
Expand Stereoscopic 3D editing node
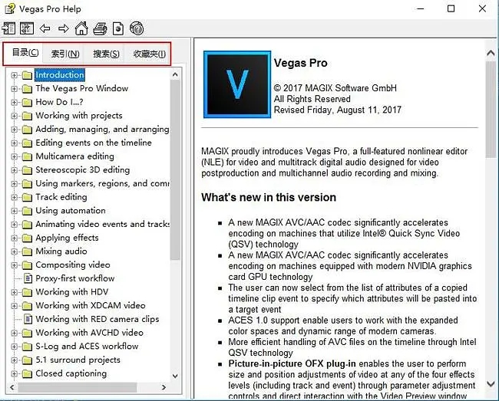pos(14,170)
